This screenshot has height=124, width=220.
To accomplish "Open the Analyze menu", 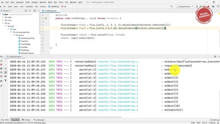I will pos(34,2).
